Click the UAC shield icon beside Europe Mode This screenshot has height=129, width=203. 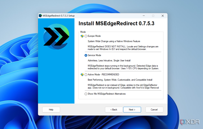[82, 36]
